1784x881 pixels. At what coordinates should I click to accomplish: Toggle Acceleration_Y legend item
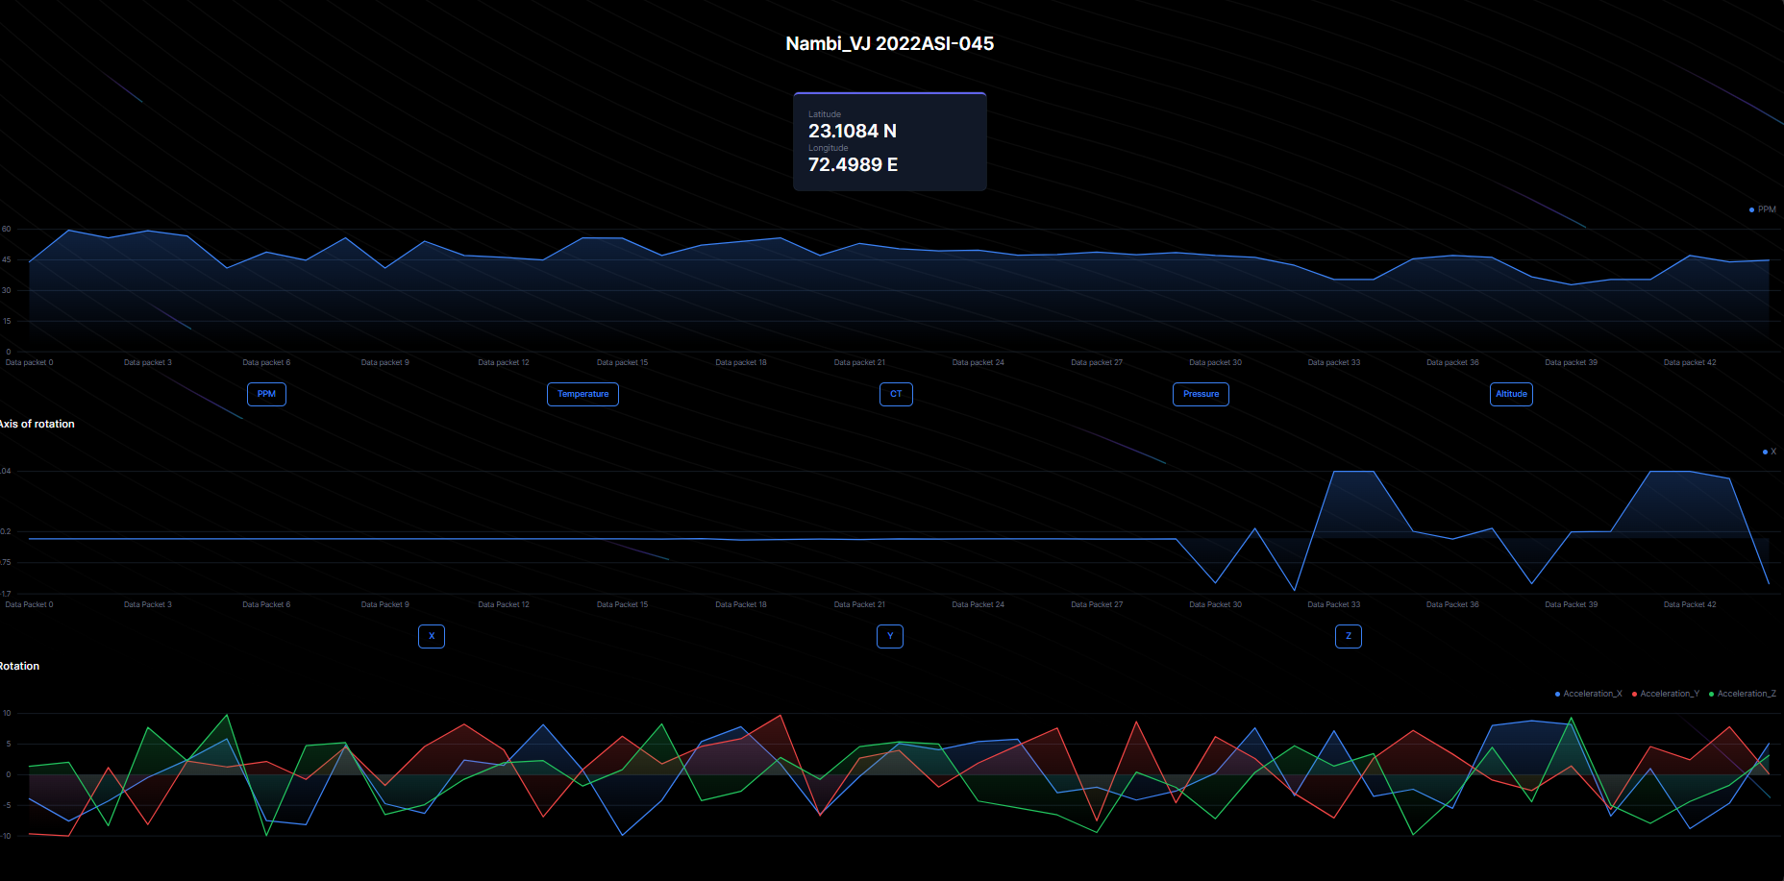1666,694
